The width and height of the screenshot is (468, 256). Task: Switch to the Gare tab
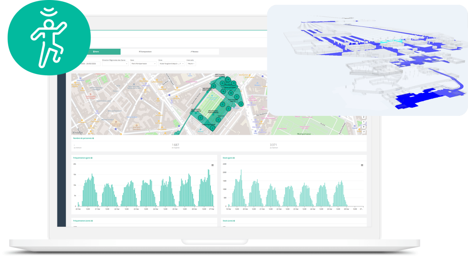click(96, 52)
